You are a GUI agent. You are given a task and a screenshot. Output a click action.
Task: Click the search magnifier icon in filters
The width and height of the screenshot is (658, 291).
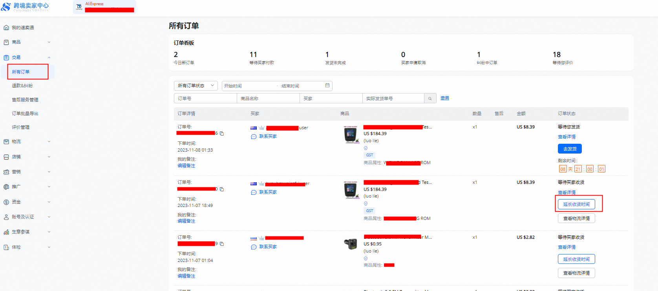tap(430, 99)
